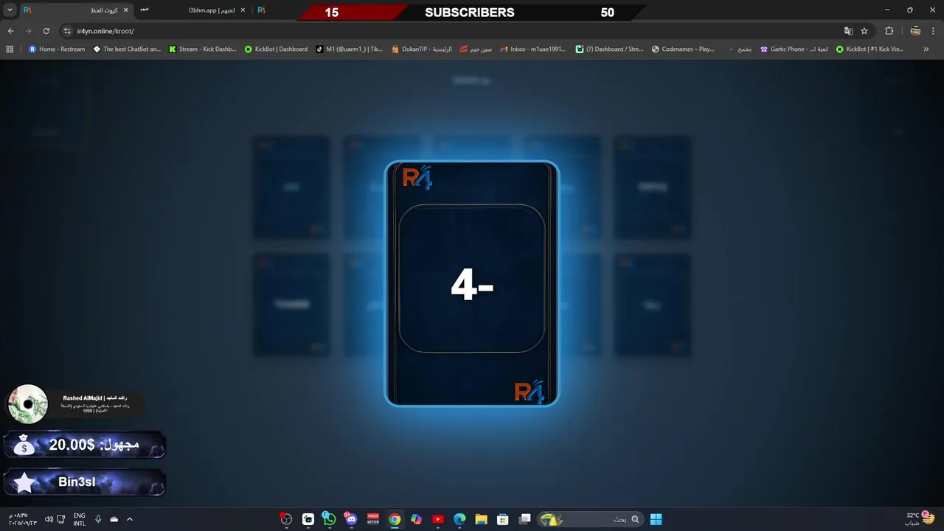This screenshot has width=944, height=531.
Task: Open YouTube app from taskbar
Action: (438, 519)
